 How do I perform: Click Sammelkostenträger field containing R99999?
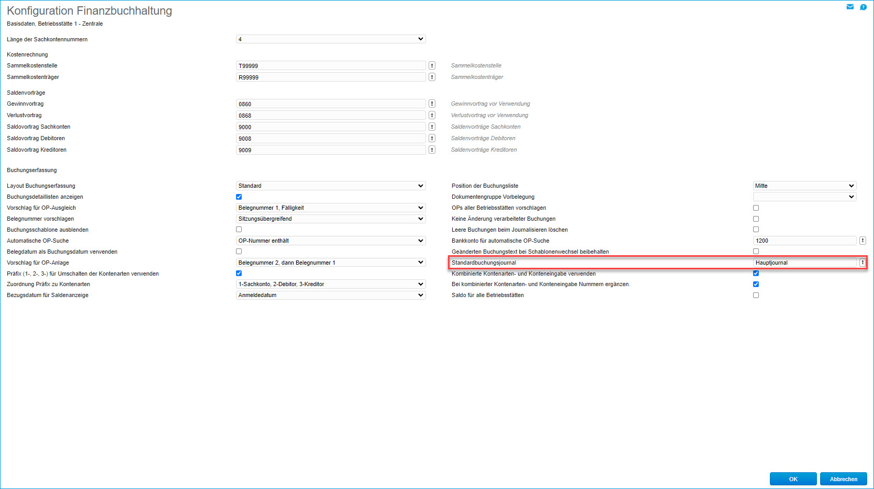pyautogui.click(x=331, y=77)
